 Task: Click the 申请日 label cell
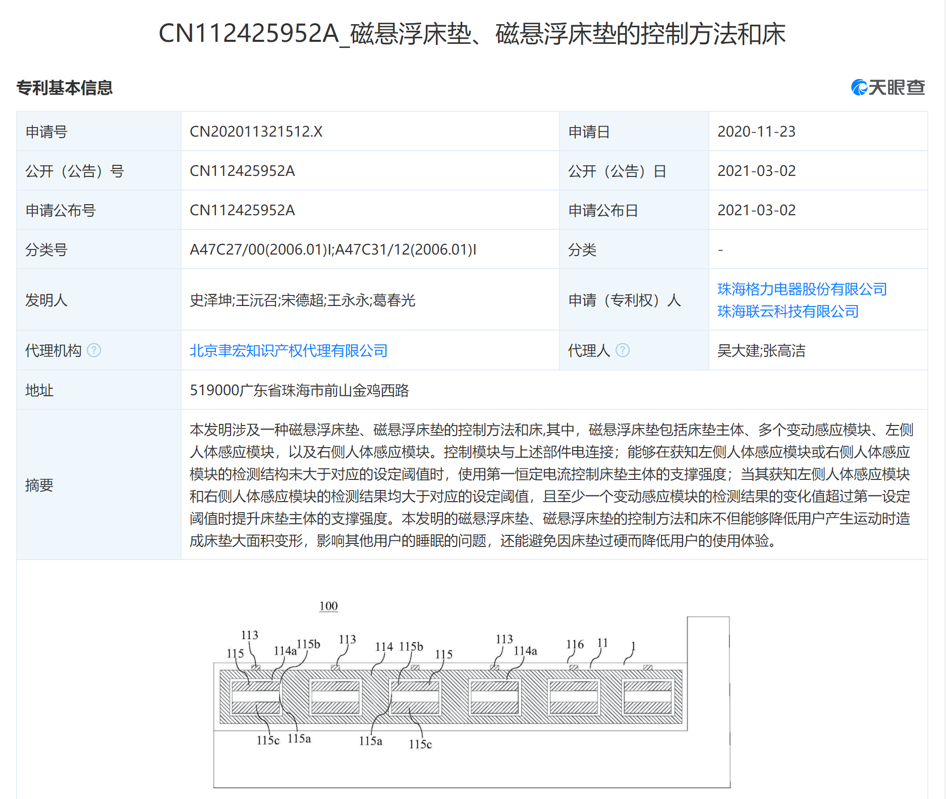click(634, 132)
